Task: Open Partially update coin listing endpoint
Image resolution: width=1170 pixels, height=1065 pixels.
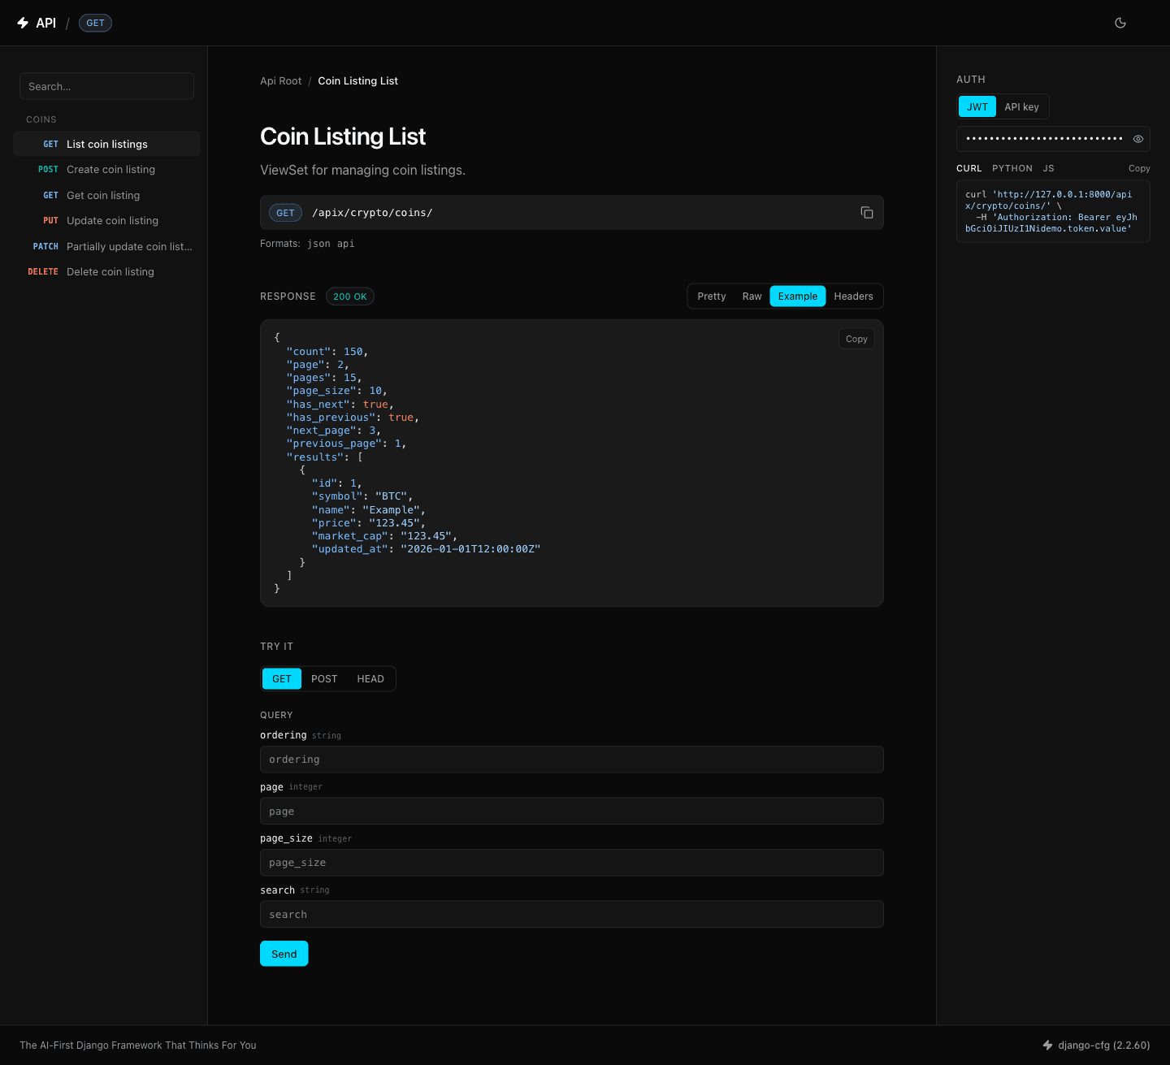Action: 106,246
